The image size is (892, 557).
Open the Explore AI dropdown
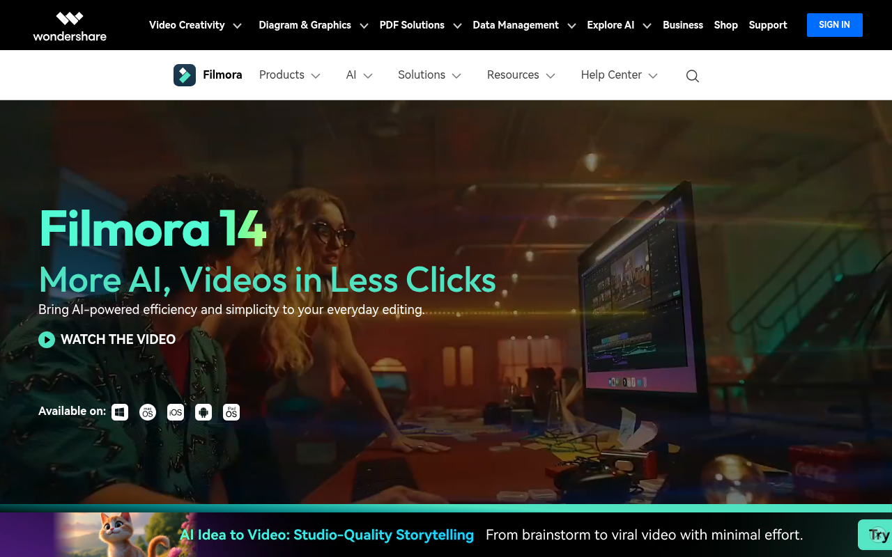click(x=619, y=25)
